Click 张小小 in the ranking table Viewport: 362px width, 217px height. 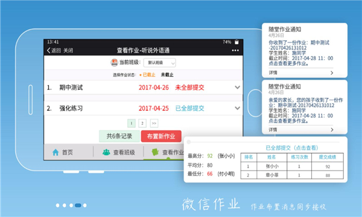pyautogui.click(x=272, y=166)
